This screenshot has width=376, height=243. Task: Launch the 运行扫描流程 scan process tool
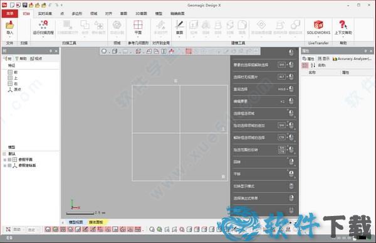click(43, 28)
